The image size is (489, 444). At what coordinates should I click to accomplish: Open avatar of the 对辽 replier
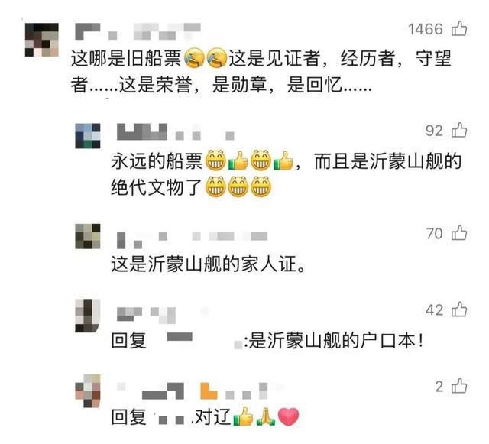point(88,391)
